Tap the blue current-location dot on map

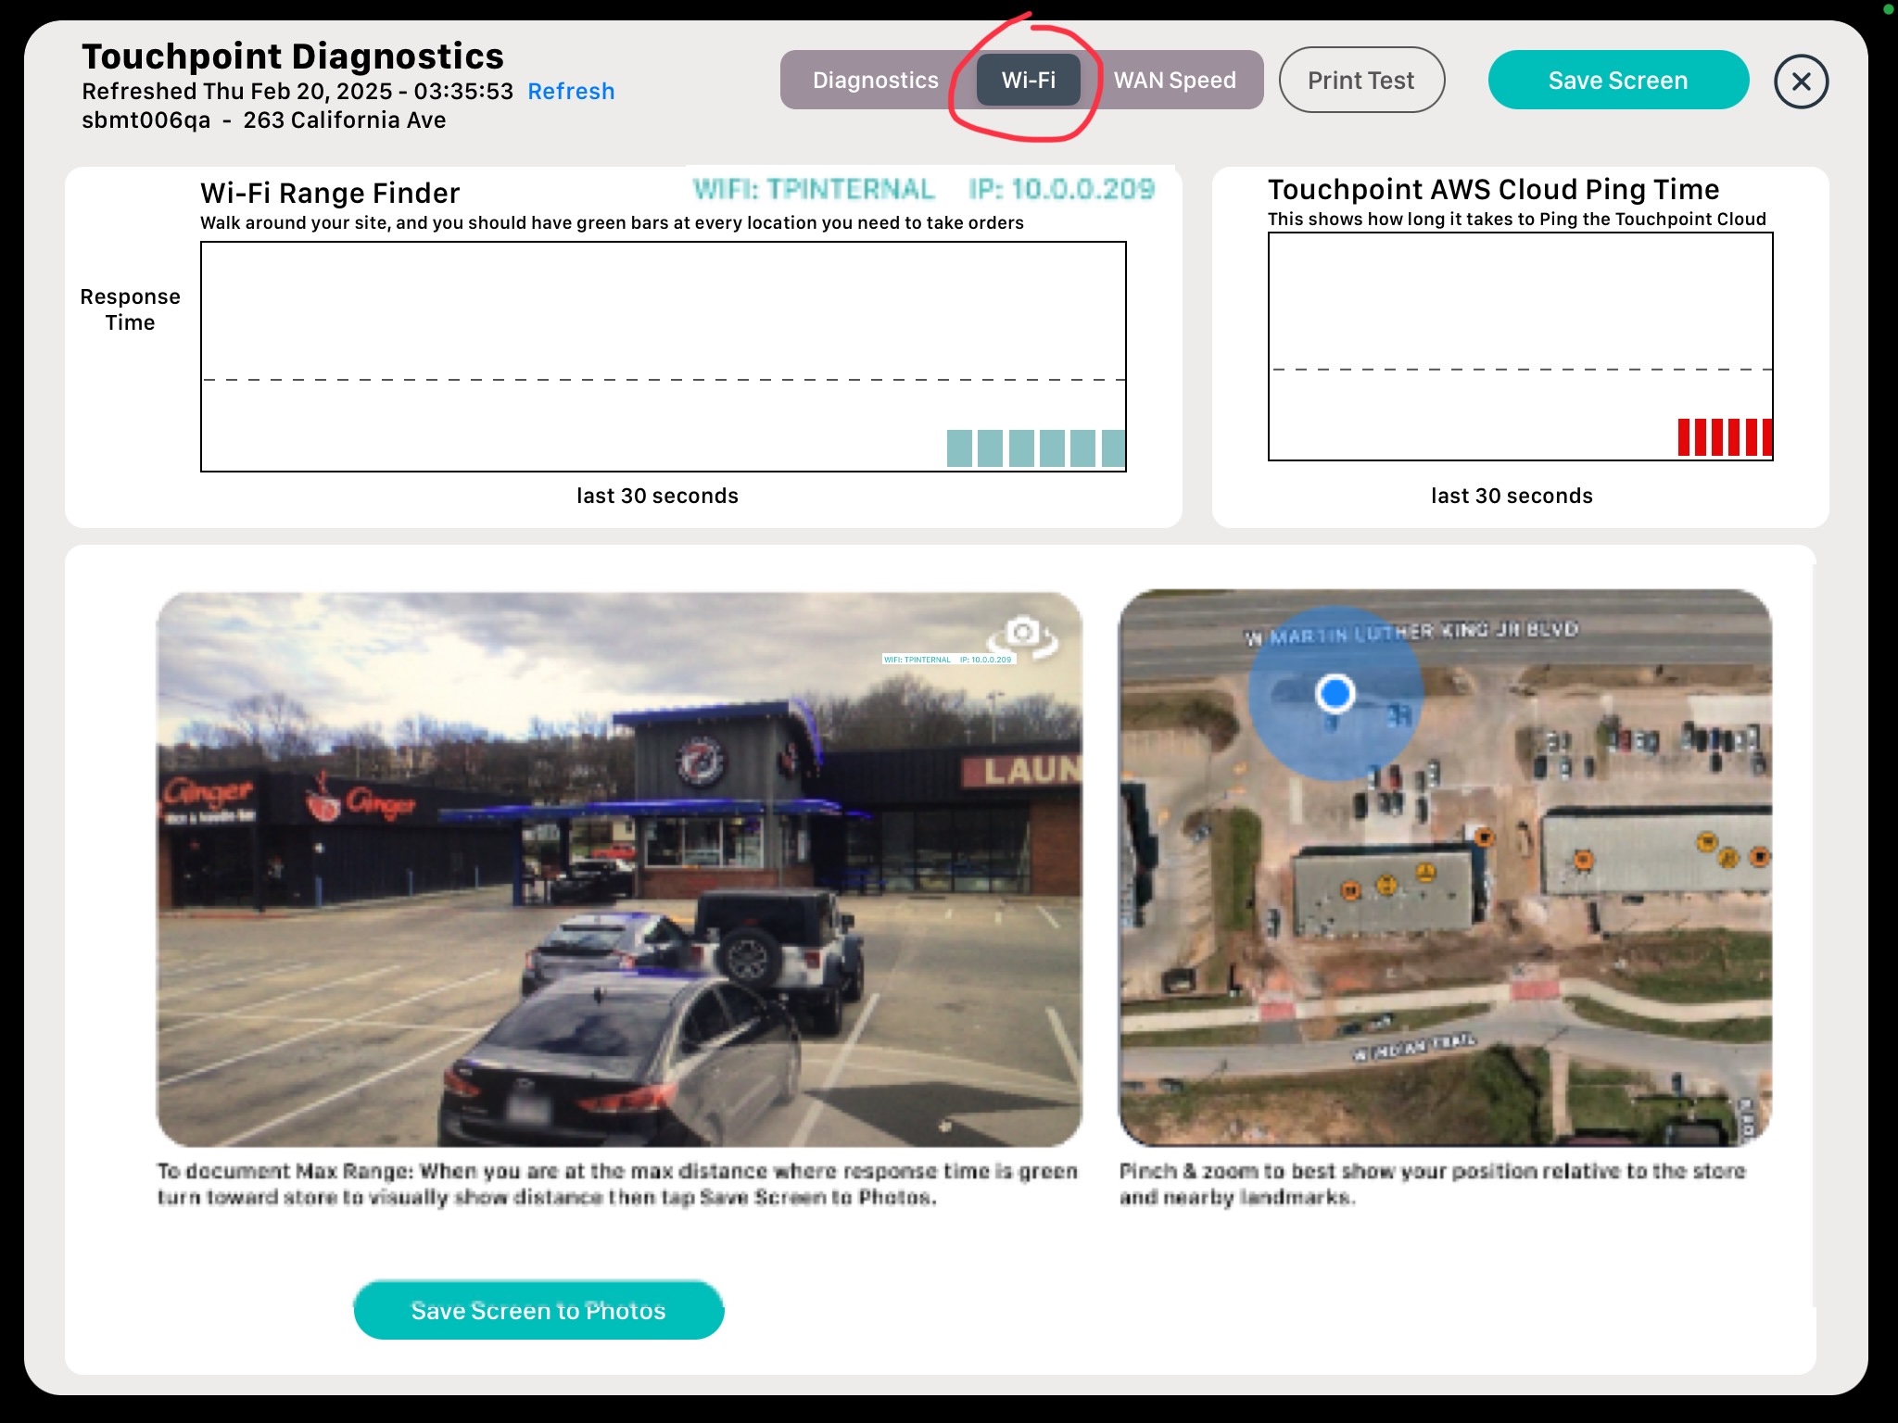[1335, 693]
